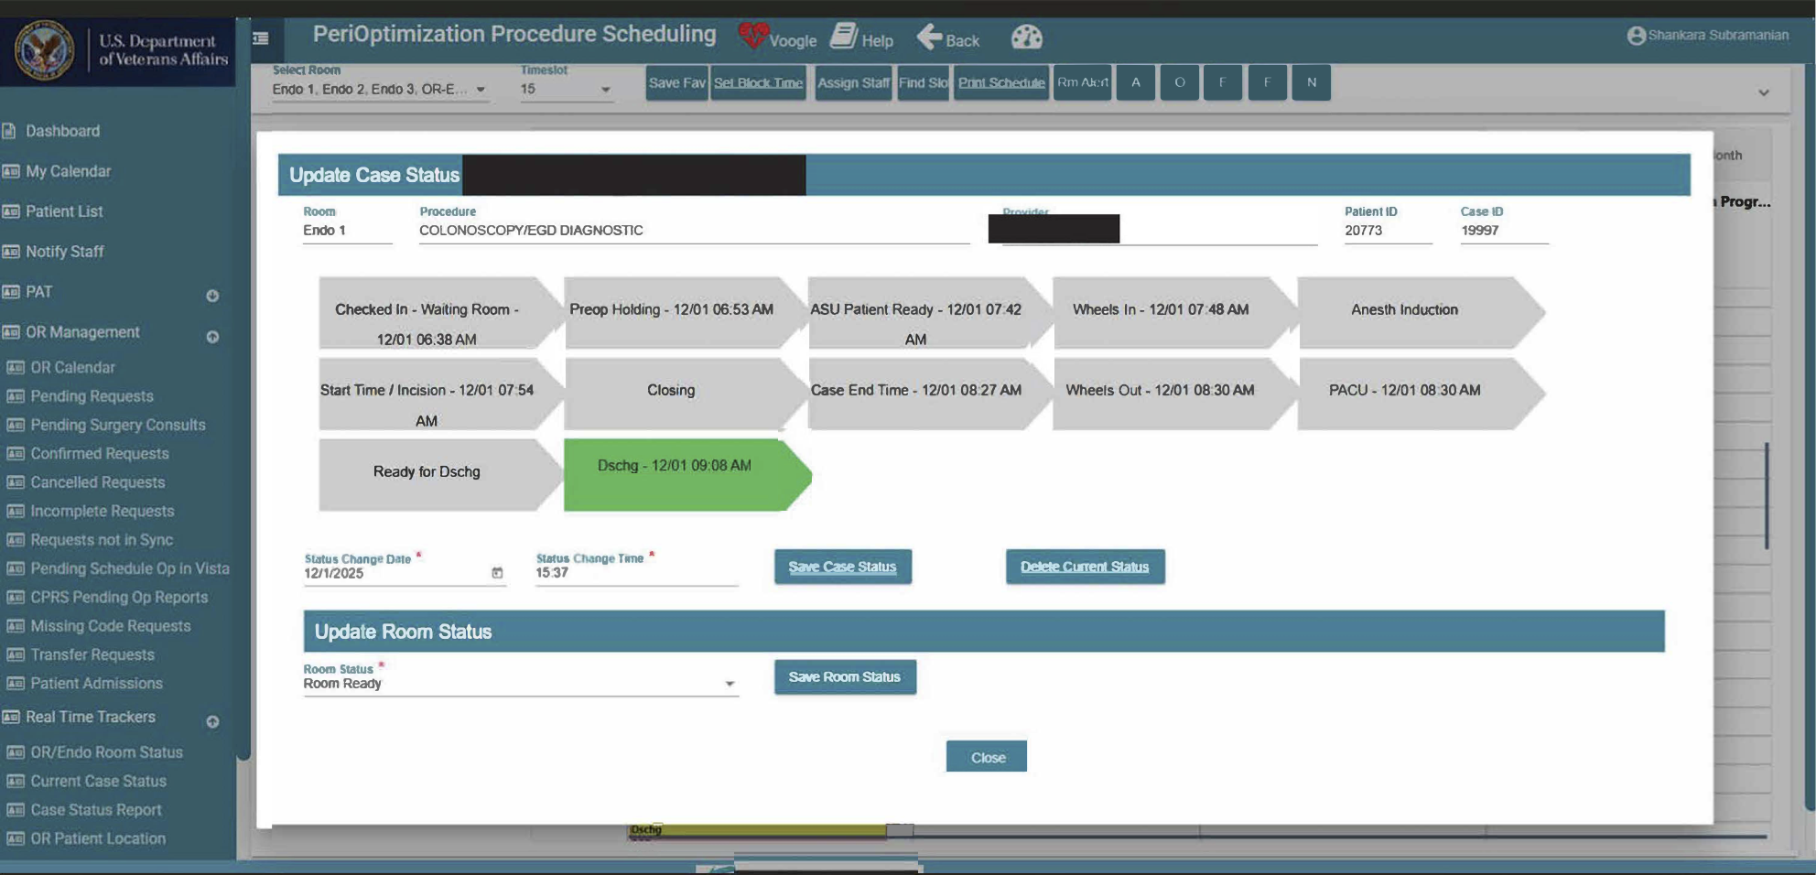This screenshot has width=1816, height=875.
Task: Click the O toolbar button
Action: pos(1180,82)
